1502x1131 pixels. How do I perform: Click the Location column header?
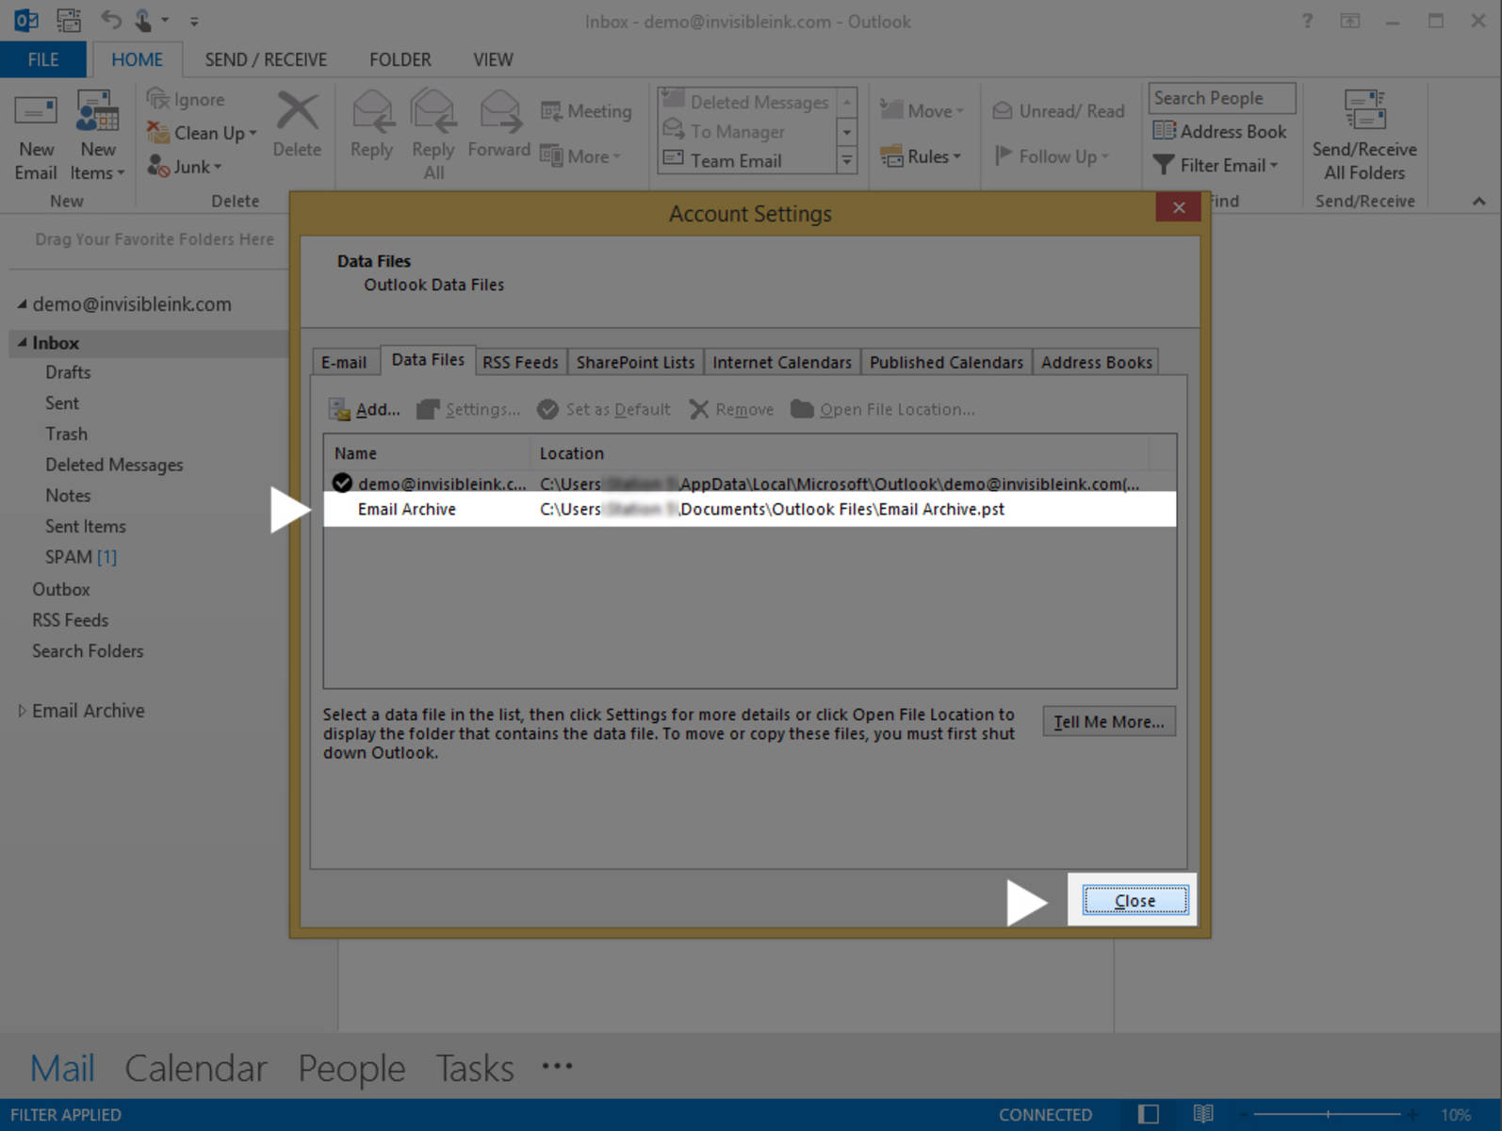point(840,453)
